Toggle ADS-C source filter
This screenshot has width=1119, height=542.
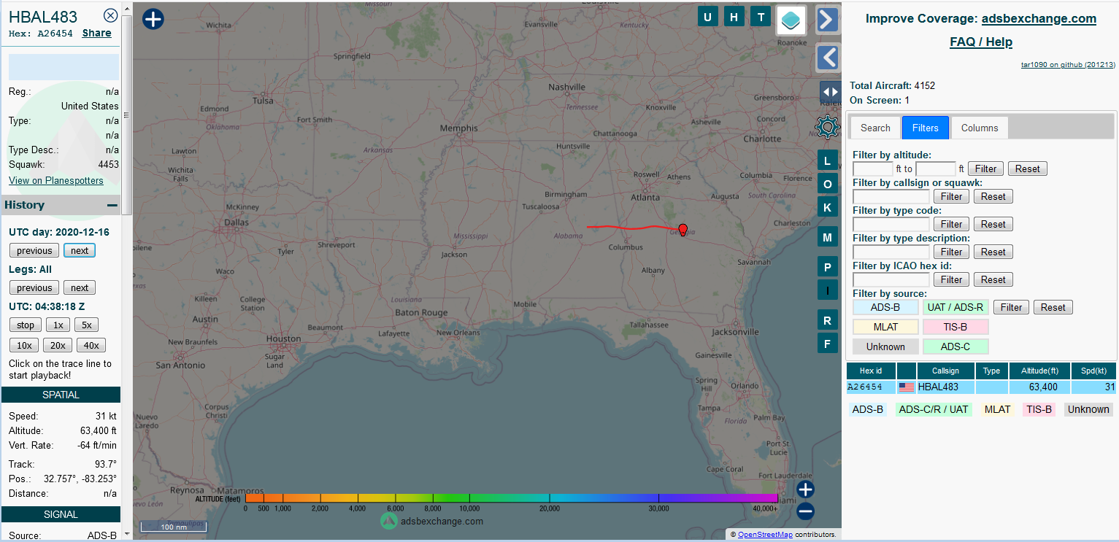[955, 347]
